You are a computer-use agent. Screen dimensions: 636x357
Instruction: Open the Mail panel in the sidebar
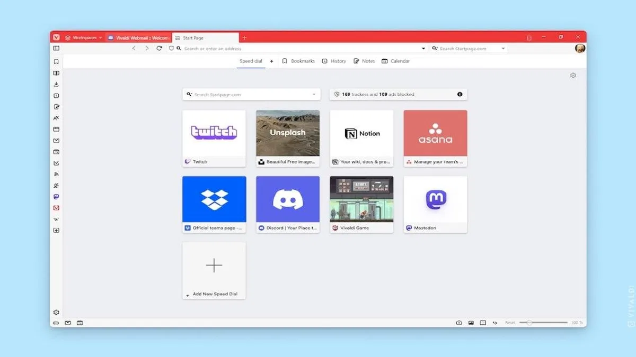point(56,141)
